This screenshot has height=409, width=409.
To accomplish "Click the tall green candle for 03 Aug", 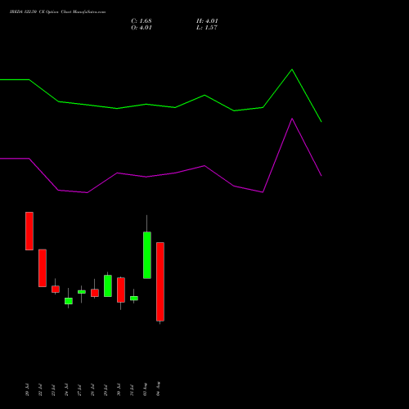I will [147, 255].
